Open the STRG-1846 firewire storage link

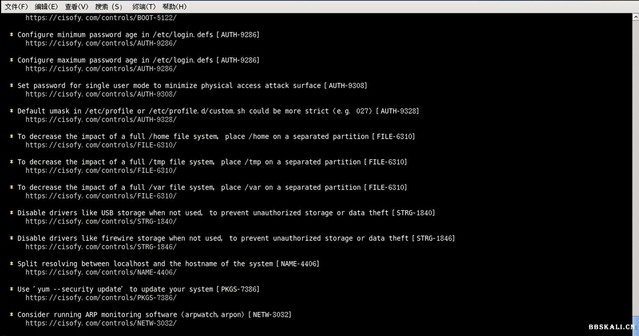coord(101,247)
